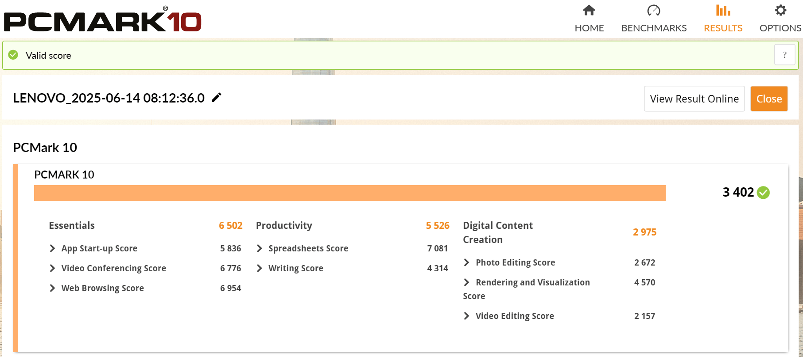Click the Spreadsheets Score label
Screen dimensions: 803x357
click(x=308, y=248)
